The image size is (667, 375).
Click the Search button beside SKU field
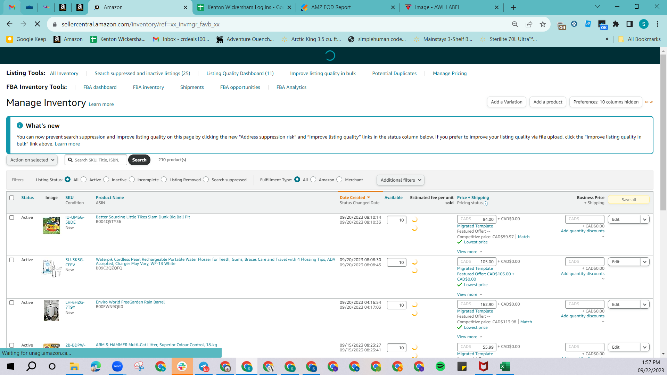(x=139, y=160)
